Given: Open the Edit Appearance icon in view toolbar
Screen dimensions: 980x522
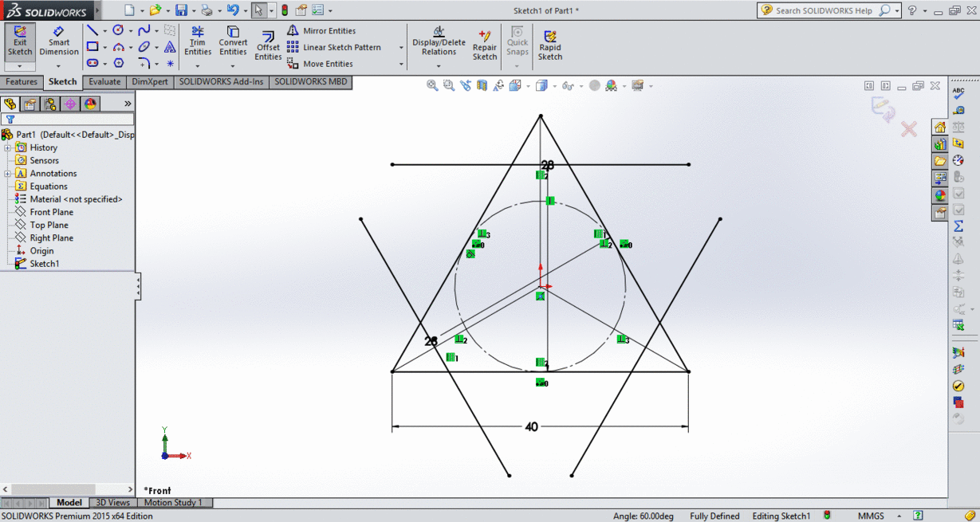Looking at the screenshot, I should (x=594, y=85).
